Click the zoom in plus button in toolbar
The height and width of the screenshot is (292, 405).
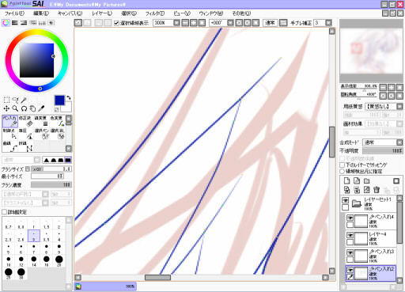[194, 23]
